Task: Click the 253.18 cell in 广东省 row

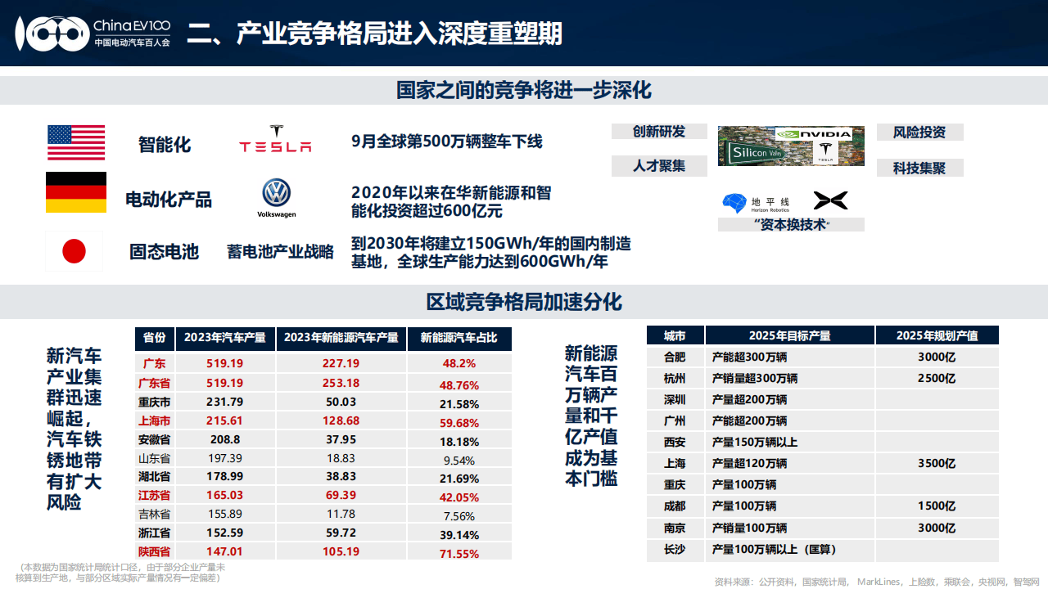Action: (x=341, y=384)
